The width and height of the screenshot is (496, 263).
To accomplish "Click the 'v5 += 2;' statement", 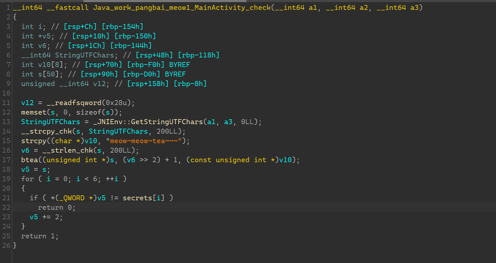I will pyautogui.click(x=46, y=217).
